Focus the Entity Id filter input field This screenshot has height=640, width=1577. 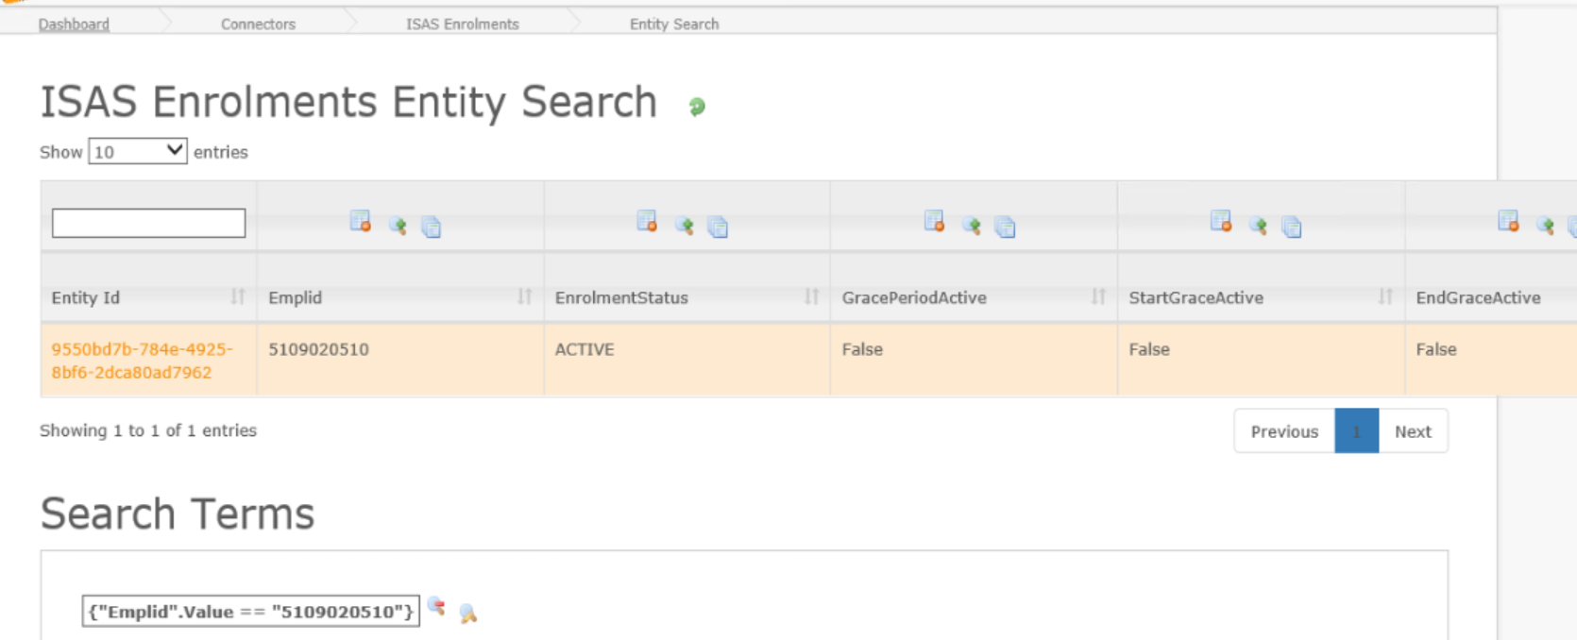click(148, 223)
